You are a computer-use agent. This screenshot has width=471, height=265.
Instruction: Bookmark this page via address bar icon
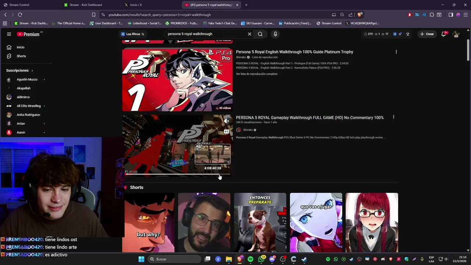(93, 15)
